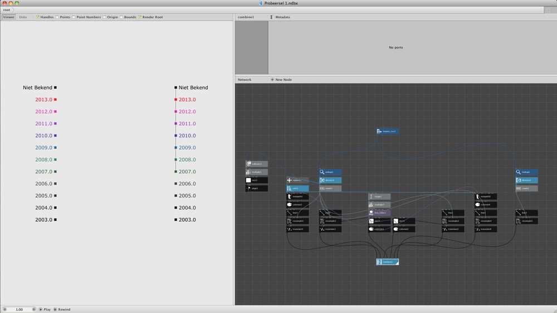Screen dimensions: 557x313
Task: Enable the Points checkbox
Action: [x=57, y=17]
